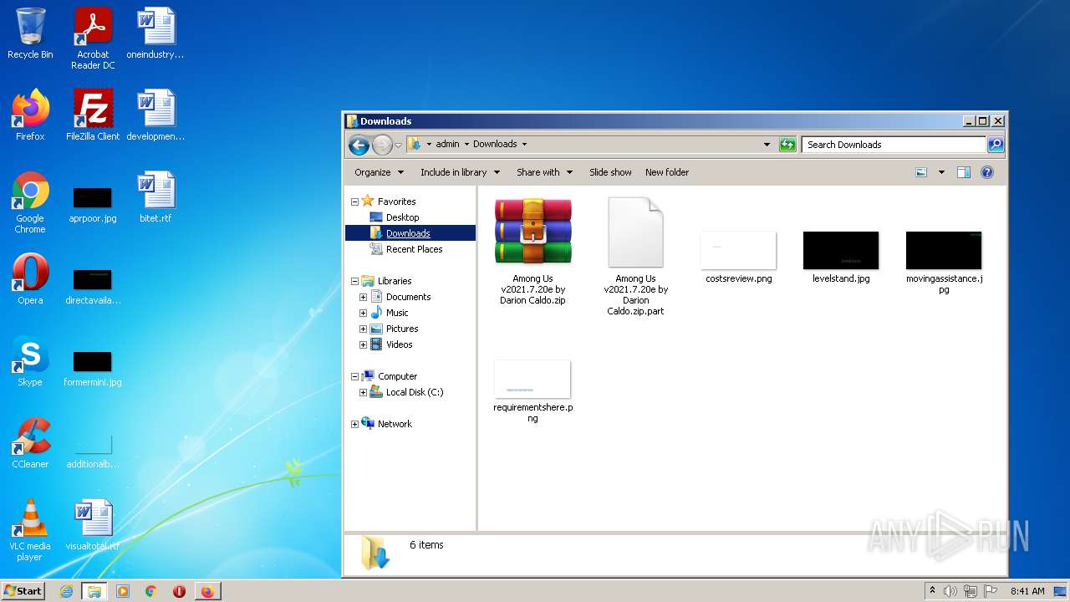Select Pictures library in tree

401,329
